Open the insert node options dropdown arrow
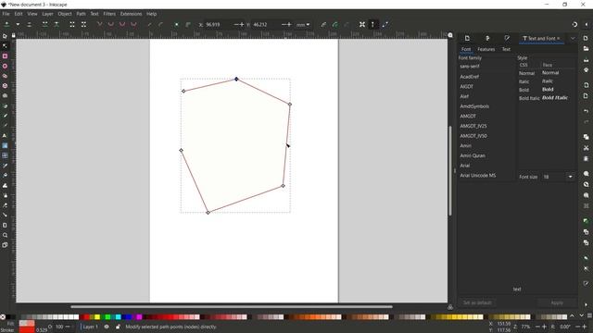Screen dimensions: 593x333 coord(18,25)
